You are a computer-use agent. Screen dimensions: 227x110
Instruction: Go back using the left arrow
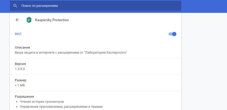click(17, 20)
